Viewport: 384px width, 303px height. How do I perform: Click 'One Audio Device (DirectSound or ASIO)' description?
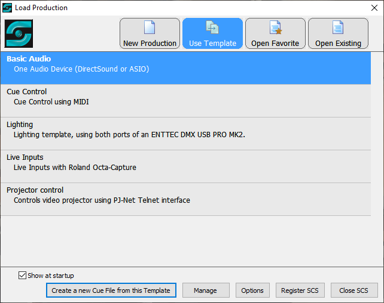coord(81,69)
